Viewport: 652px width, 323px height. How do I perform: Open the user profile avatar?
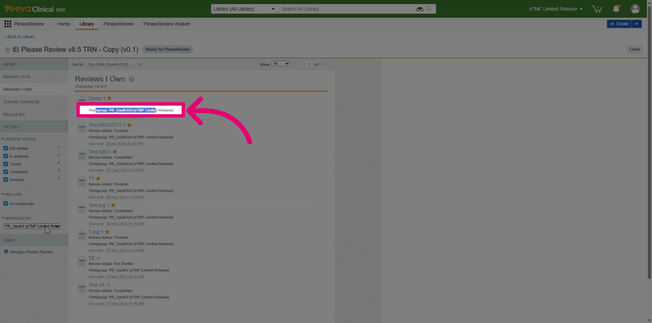[x=635, y=9]
